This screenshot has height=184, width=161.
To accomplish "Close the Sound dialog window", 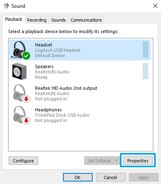I will [x=155, y=6].
